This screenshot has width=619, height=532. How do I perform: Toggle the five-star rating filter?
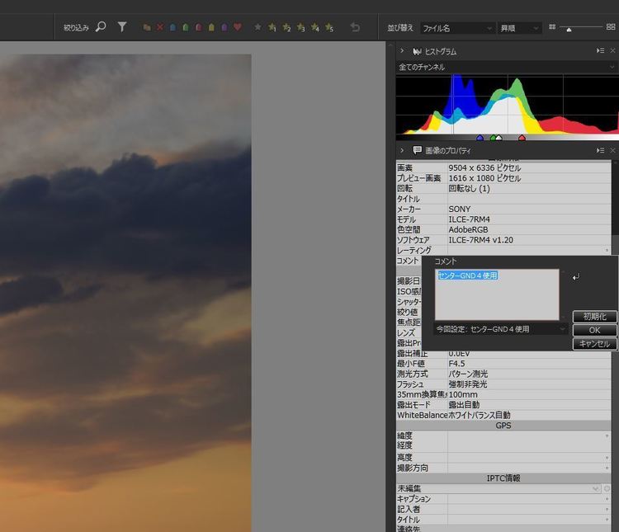[x=329, y=27]
